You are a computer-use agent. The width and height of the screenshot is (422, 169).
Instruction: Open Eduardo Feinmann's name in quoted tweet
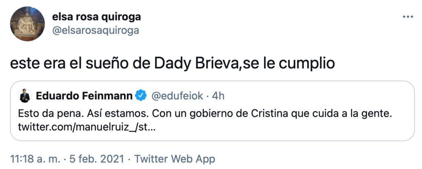(x=84, y=96)
